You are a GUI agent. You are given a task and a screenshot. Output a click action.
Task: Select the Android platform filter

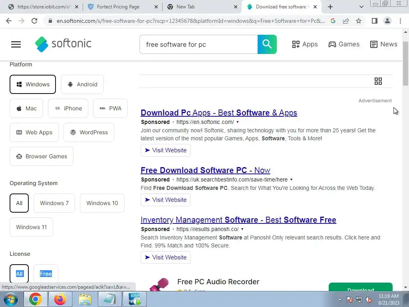(82, 84)
